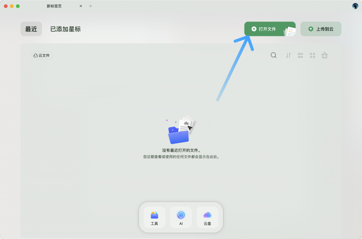Click the empty-state folder illustration
The height and width of the screenshot is (239, 362).
pos(181,130)
